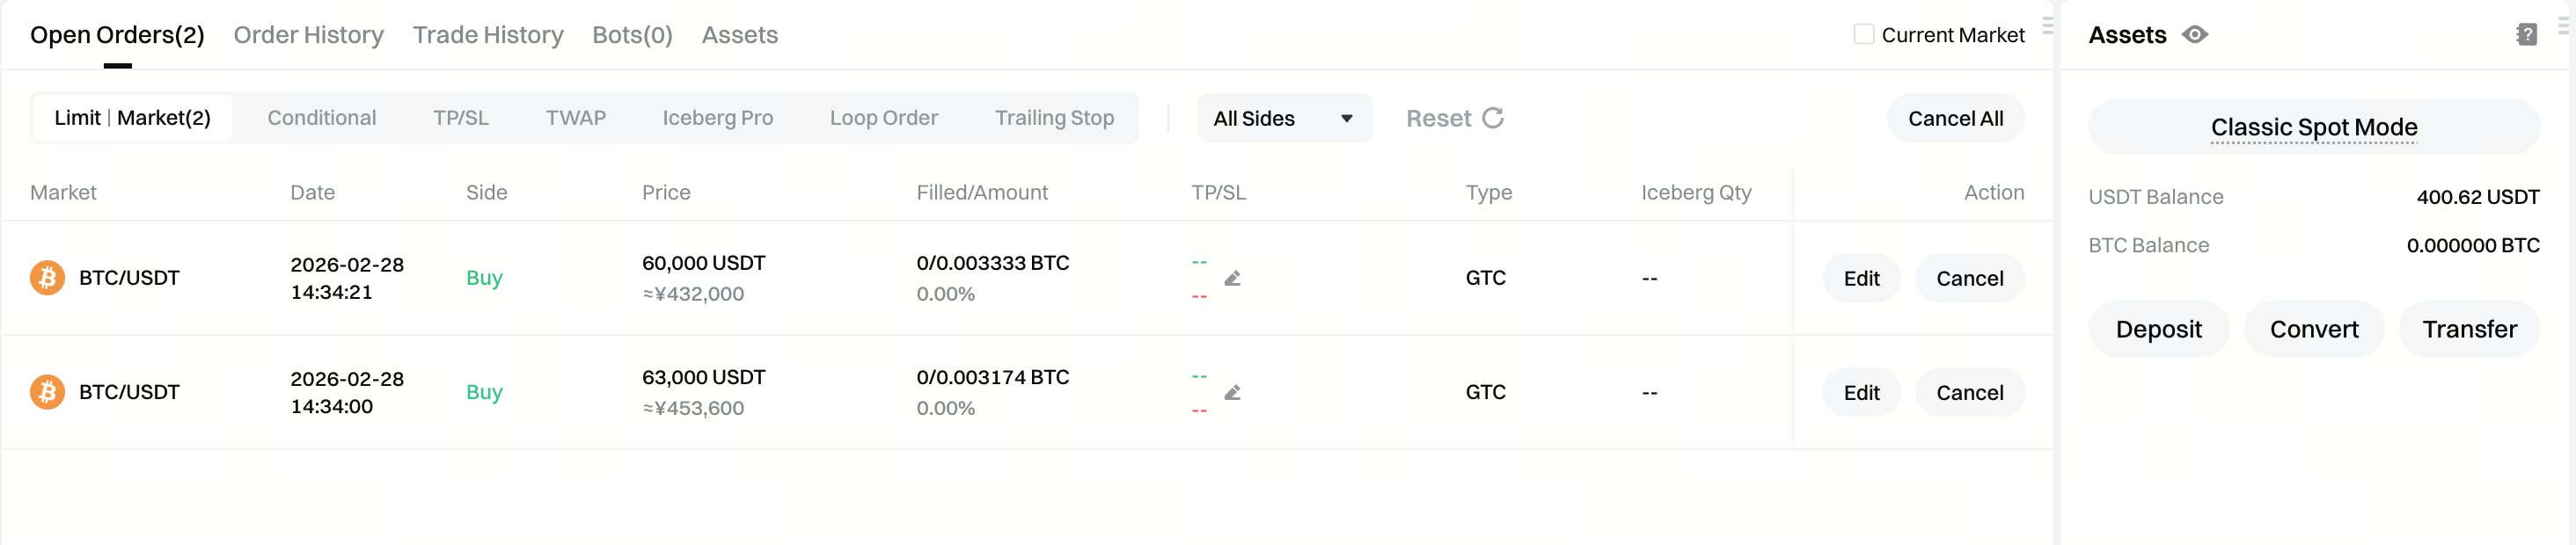Open the help icon in Assets panel
The height and width of the screenshot is (545, 2576).
[2526, 35]
